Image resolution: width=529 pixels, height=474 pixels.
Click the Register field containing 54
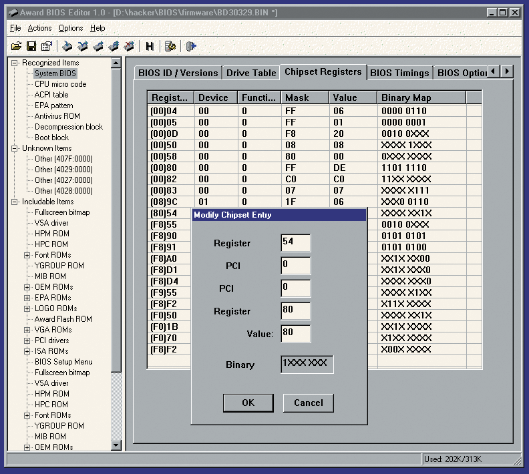(x=295, y=243)
